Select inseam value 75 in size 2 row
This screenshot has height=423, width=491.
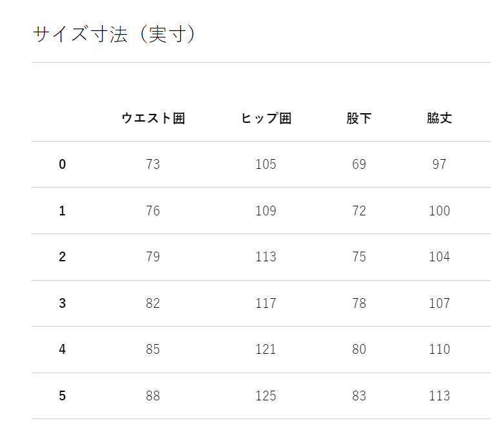coord(359,257)
